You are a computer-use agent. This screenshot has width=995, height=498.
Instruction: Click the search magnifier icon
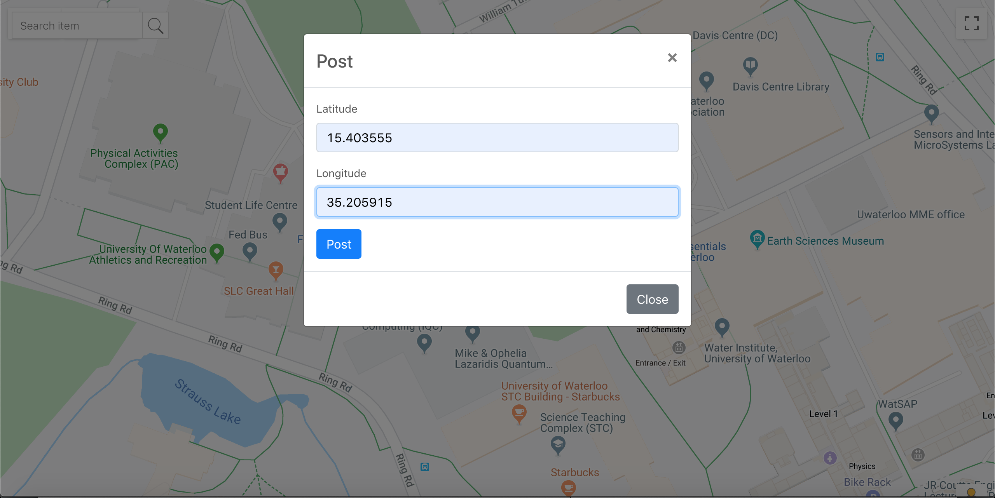(155, 26)
